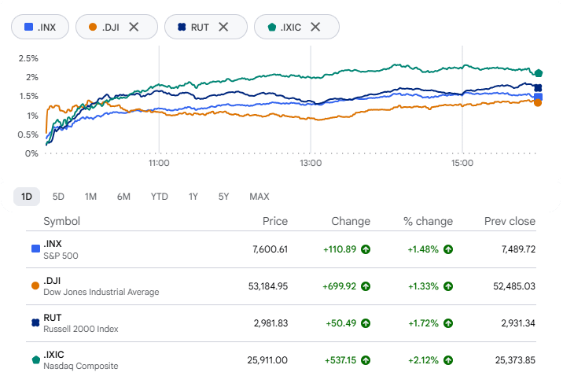Open the Nasdaq Composite row
Screen dimensions: 563x387
point(281,360)
